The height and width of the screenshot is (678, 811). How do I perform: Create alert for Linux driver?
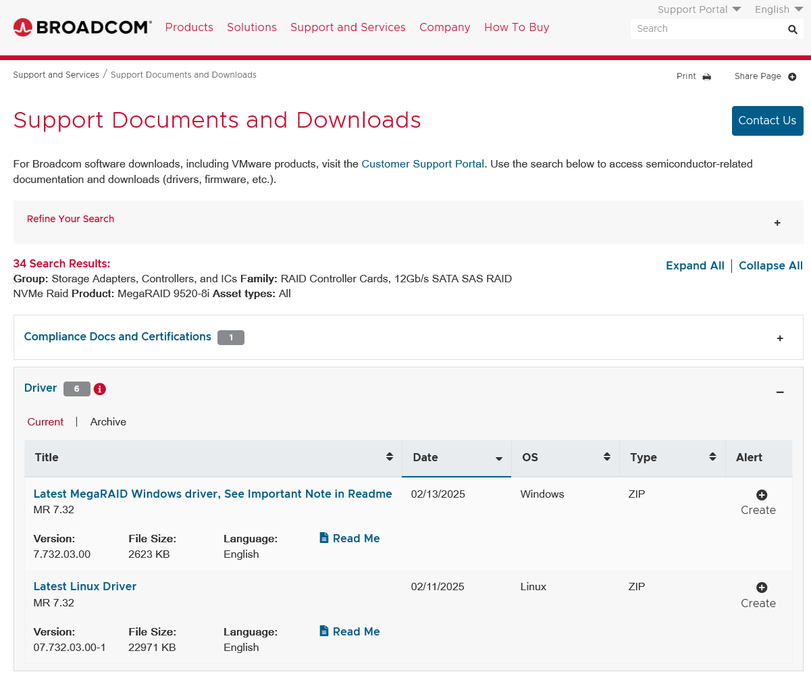[761, 588]
